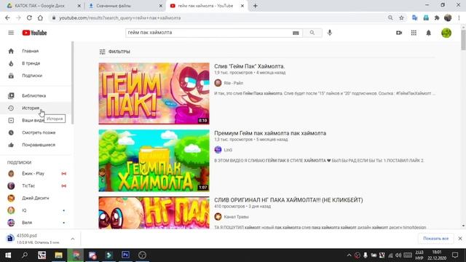Open notifications bell

[x=429, y=33]
